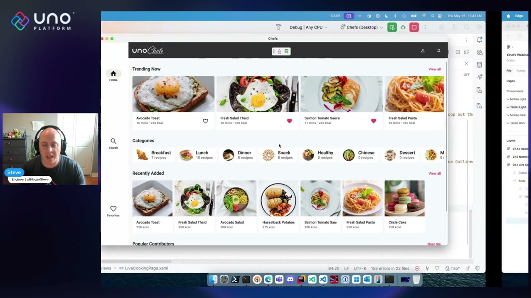Click LiveCookingPage.xaml breadcrumb
This screenshot has height=298, width=531.
[144, 268]
